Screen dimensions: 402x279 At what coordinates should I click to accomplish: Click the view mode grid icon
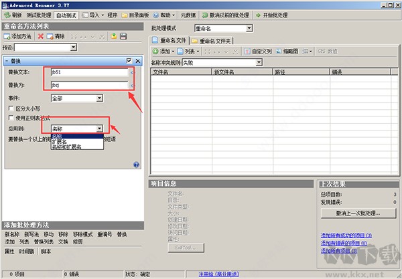(305, 52)
